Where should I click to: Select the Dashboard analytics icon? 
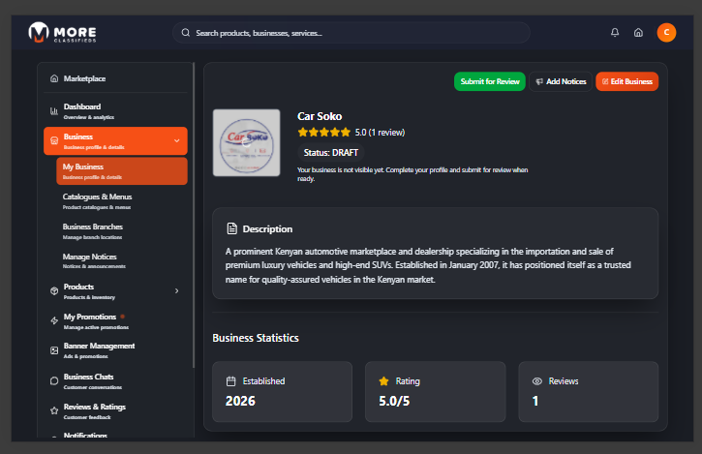[x=53, y=110]
